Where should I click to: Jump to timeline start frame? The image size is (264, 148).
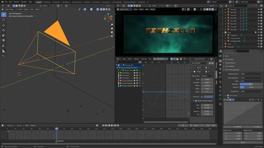[104, 125]
